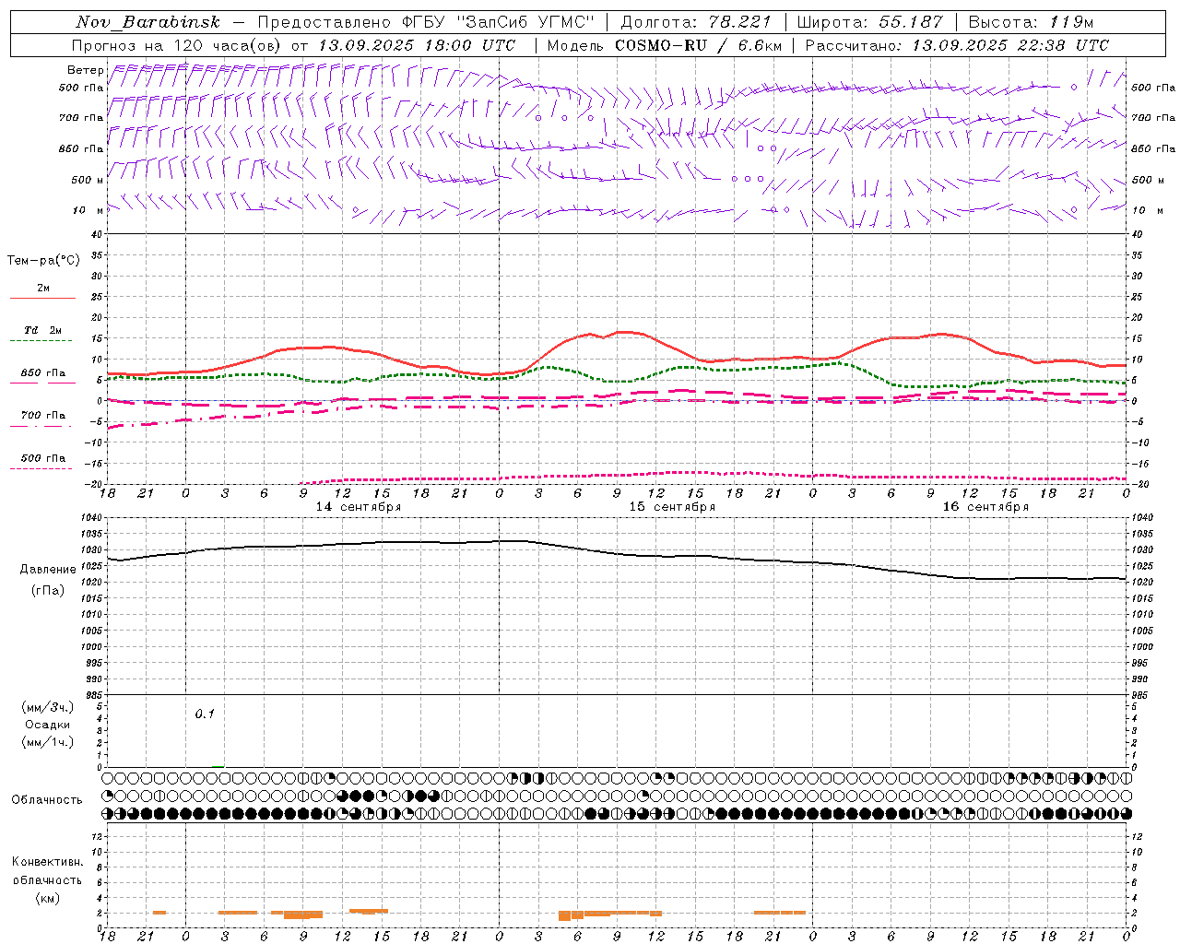Viewport: 1180px width, 944px height.
Task: Click the Ветер wind panel label
Action: (x=85, y=70)
